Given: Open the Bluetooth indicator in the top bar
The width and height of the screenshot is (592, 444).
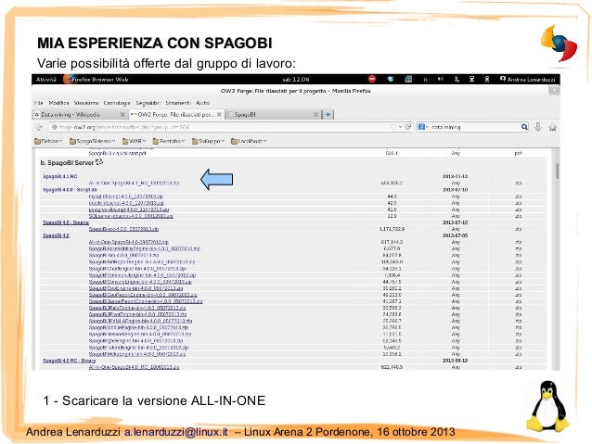Looking at the screenshot, I should coord(457,79).
